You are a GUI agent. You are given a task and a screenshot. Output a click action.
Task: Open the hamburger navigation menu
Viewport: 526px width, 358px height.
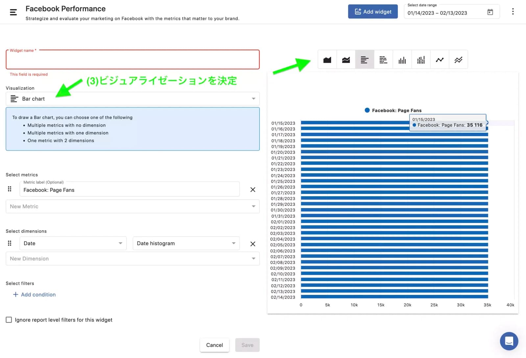(13, 12)
